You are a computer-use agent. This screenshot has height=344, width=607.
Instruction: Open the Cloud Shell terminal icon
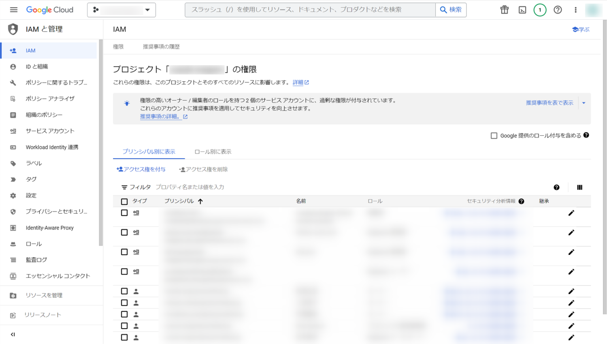(x=522, y=9)
